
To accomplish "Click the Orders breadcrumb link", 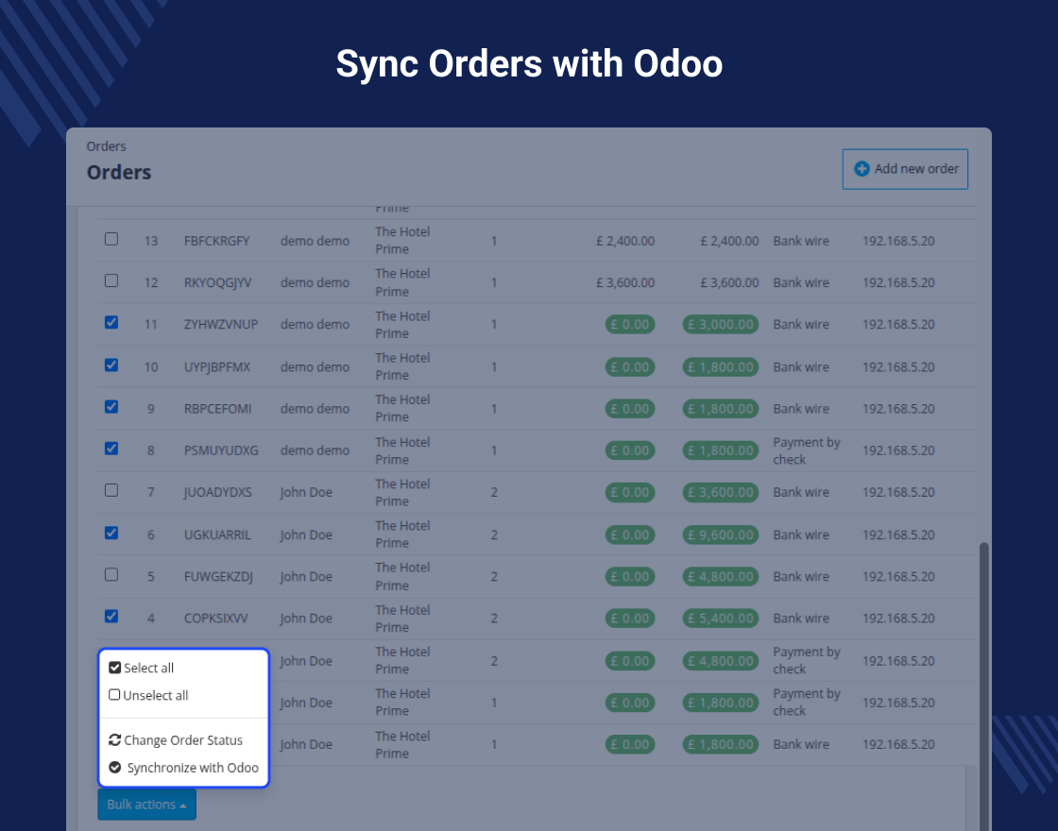I will (x=106, y=146).
